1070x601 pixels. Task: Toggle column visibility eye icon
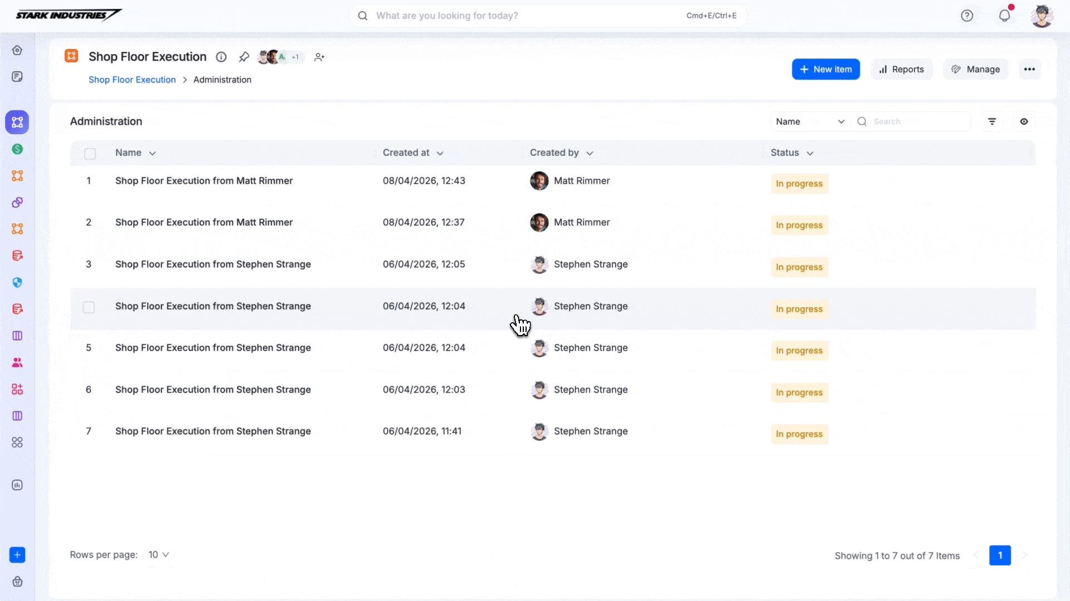tap(1024, 121)
